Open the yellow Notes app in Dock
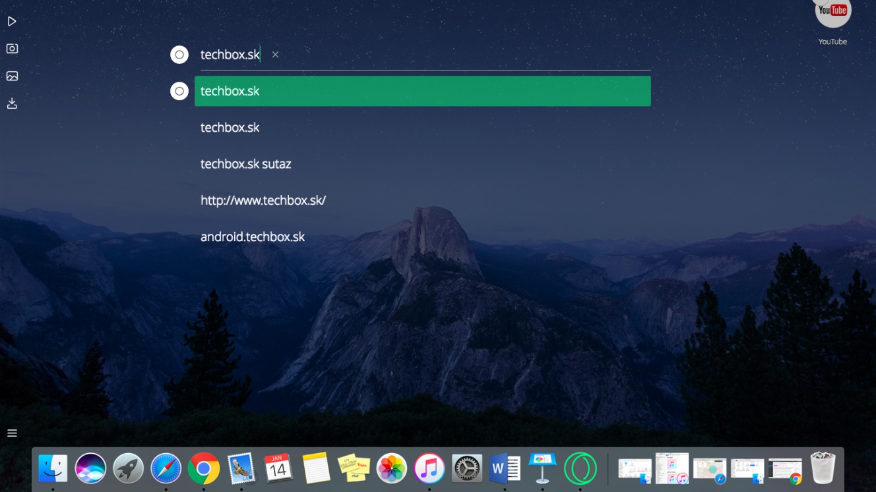The height and width of the screenshot is (492, 876). pos(316,468)
